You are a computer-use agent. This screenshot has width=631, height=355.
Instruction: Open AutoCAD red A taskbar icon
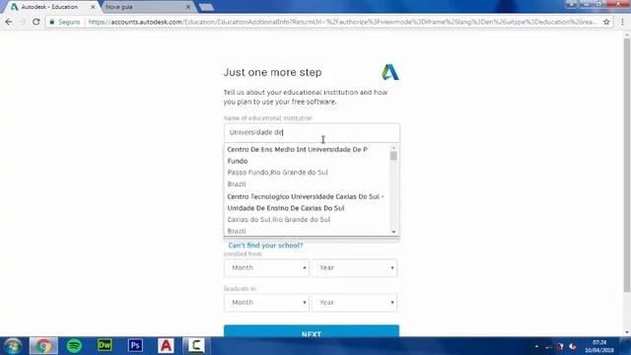click(x=166, y=345)
